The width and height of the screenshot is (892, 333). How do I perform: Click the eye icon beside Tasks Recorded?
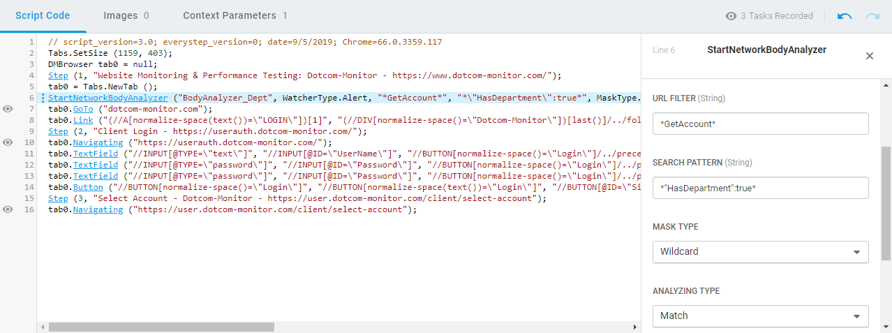[731, 16]
